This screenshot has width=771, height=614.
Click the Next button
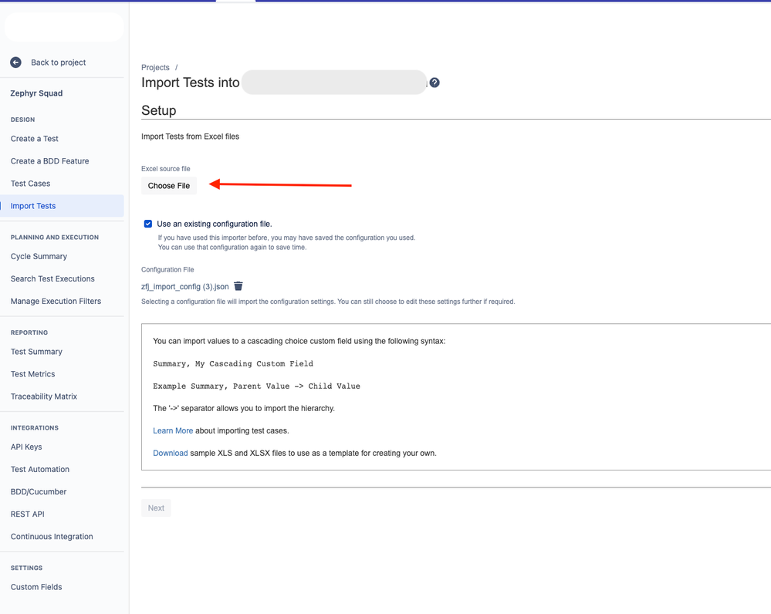156,508
